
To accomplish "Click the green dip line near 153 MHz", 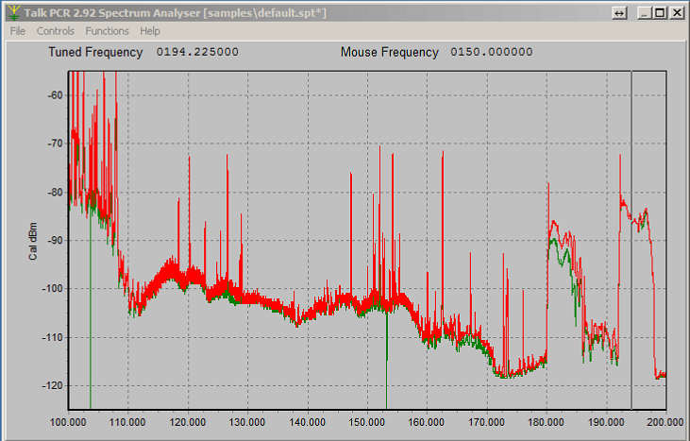I will pos(387,361).
